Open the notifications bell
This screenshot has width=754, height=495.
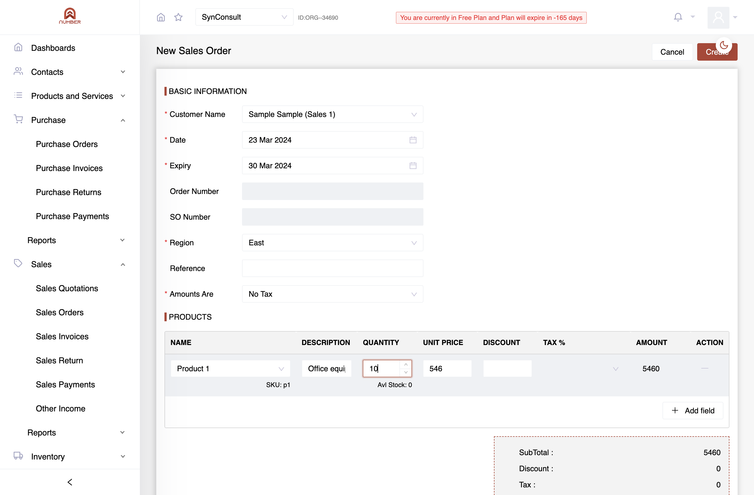(678, 17)
